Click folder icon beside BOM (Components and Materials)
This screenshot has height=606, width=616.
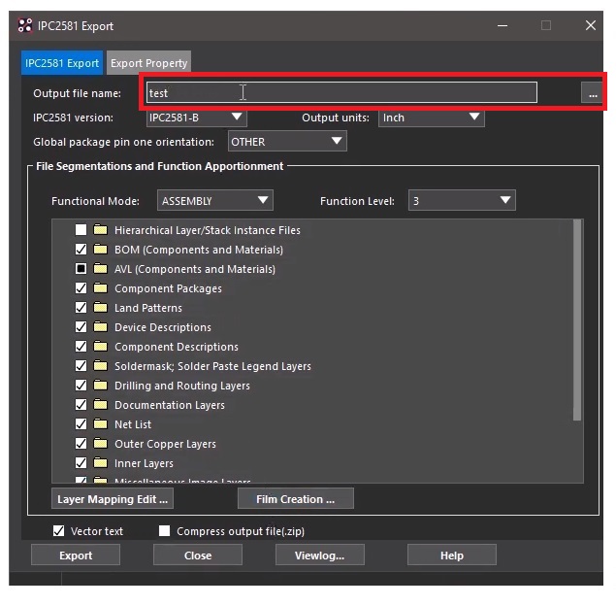(100, 249)
